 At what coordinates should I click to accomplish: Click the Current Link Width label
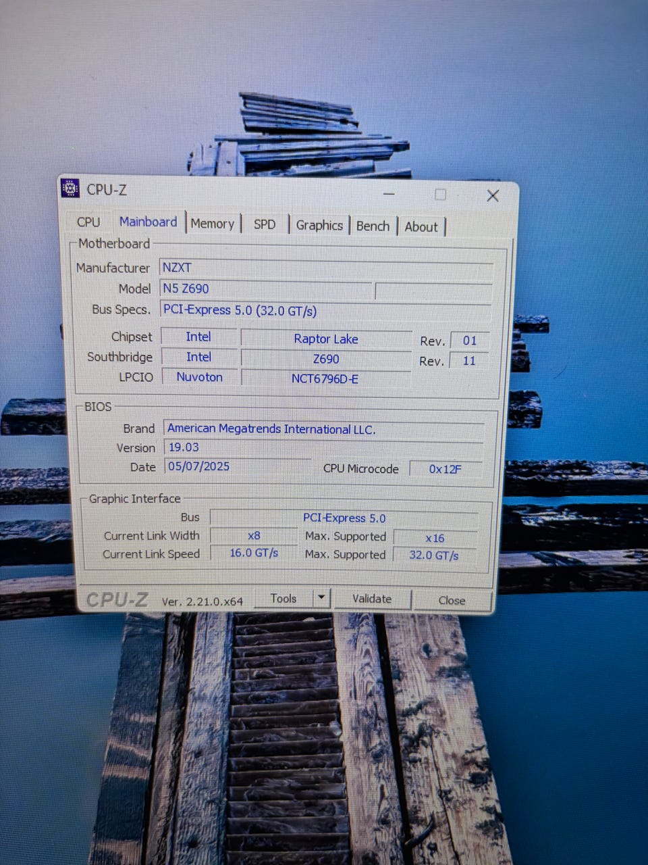pyautogui.click(x=152, y=535)
